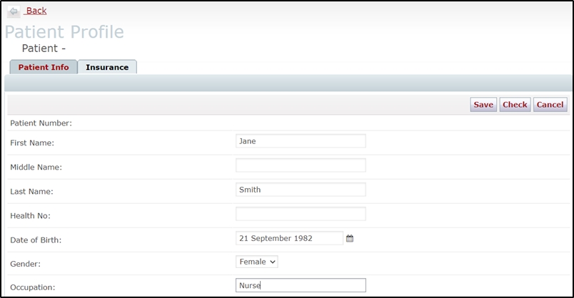Expand the Gender dropdown showing Female
Viewport: 574px width, 298px height.
256,262
